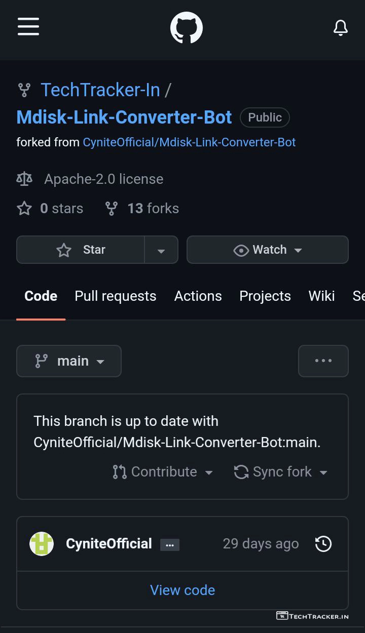
Task: Open the Wiki tab
Action: (322, 296)
